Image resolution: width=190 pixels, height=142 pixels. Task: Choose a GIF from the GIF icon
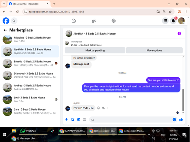pyautogui.click(x=84, y=120)
